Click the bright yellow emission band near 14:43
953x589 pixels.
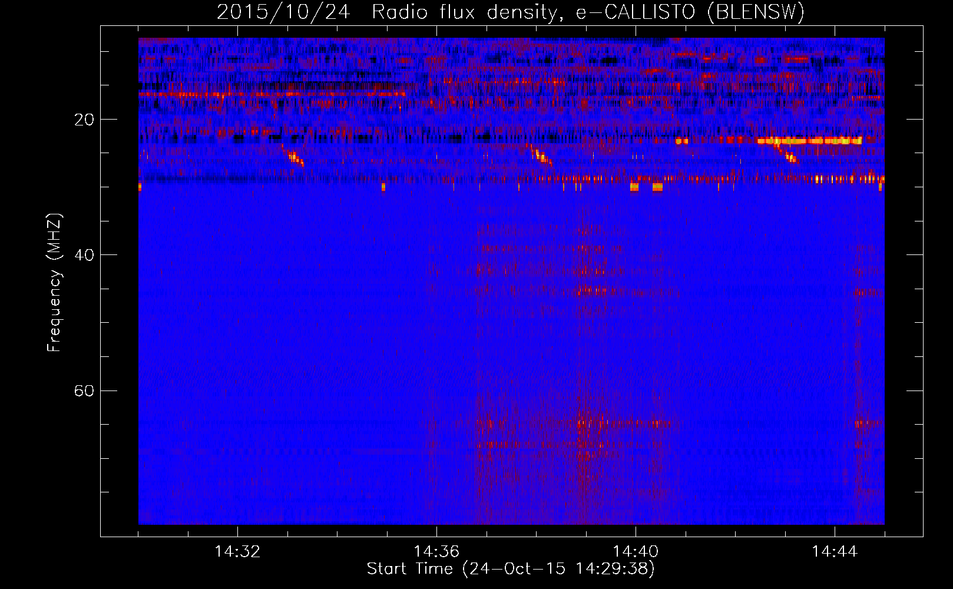point(809,141)
